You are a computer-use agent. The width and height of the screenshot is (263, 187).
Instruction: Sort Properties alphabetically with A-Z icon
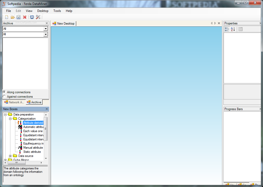tap(233, 29)
